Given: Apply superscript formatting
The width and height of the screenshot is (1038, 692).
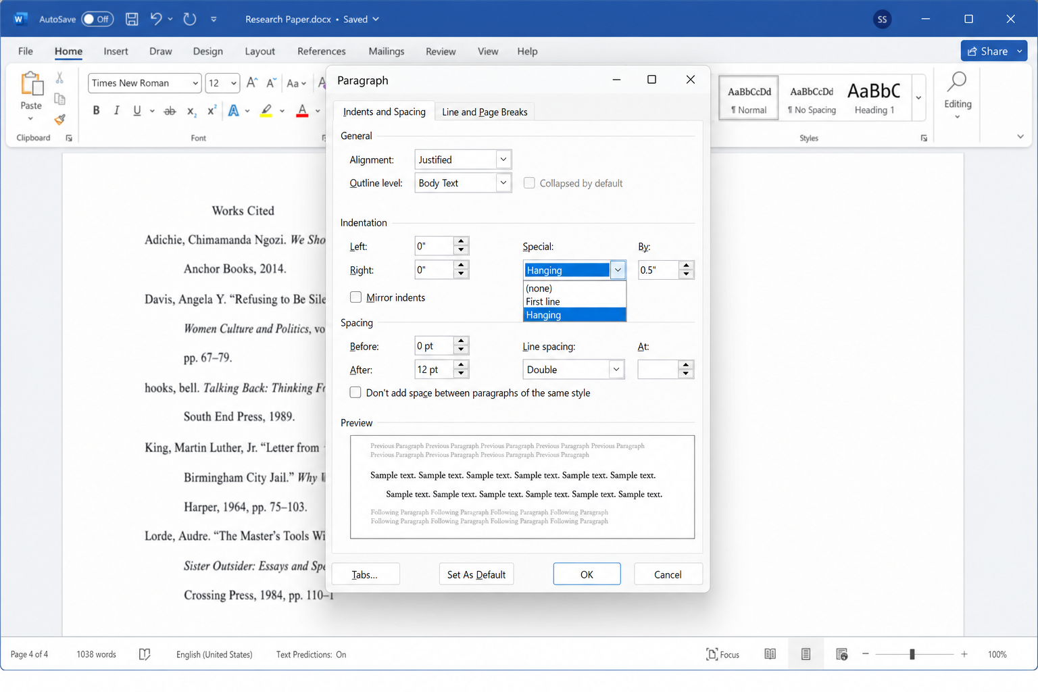Looking at the screenshot, I should [x=212, y=110].
